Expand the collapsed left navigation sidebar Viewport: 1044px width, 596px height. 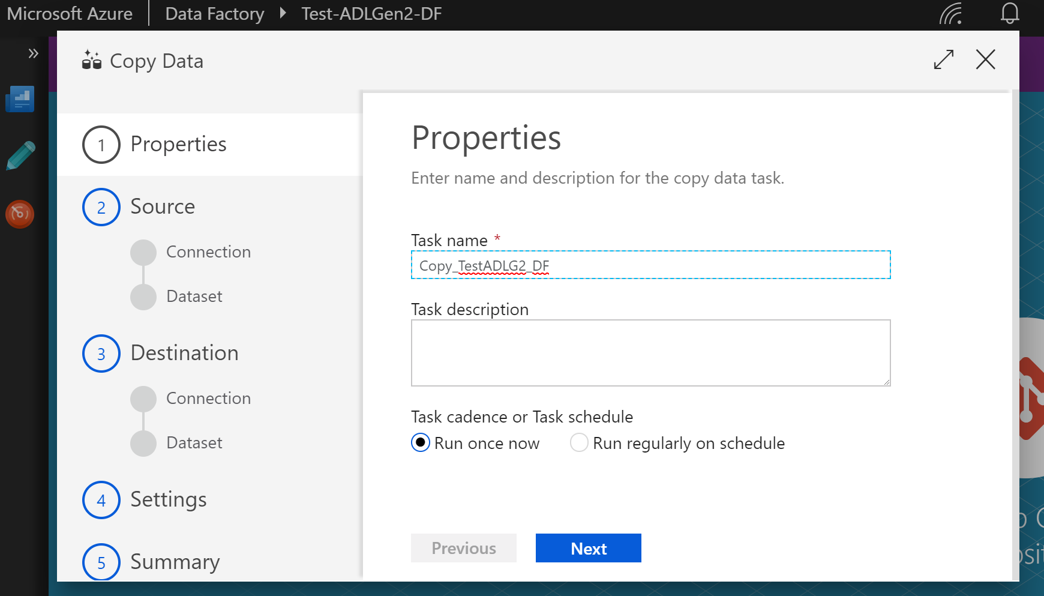tap(32, 53)
